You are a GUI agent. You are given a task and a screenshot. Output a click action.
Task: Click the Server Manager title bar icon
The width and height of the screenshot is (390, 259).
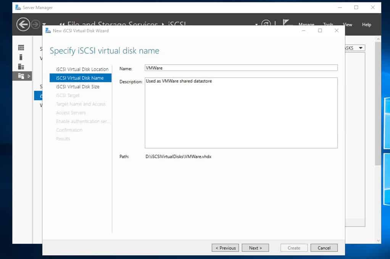pos(18,8)
